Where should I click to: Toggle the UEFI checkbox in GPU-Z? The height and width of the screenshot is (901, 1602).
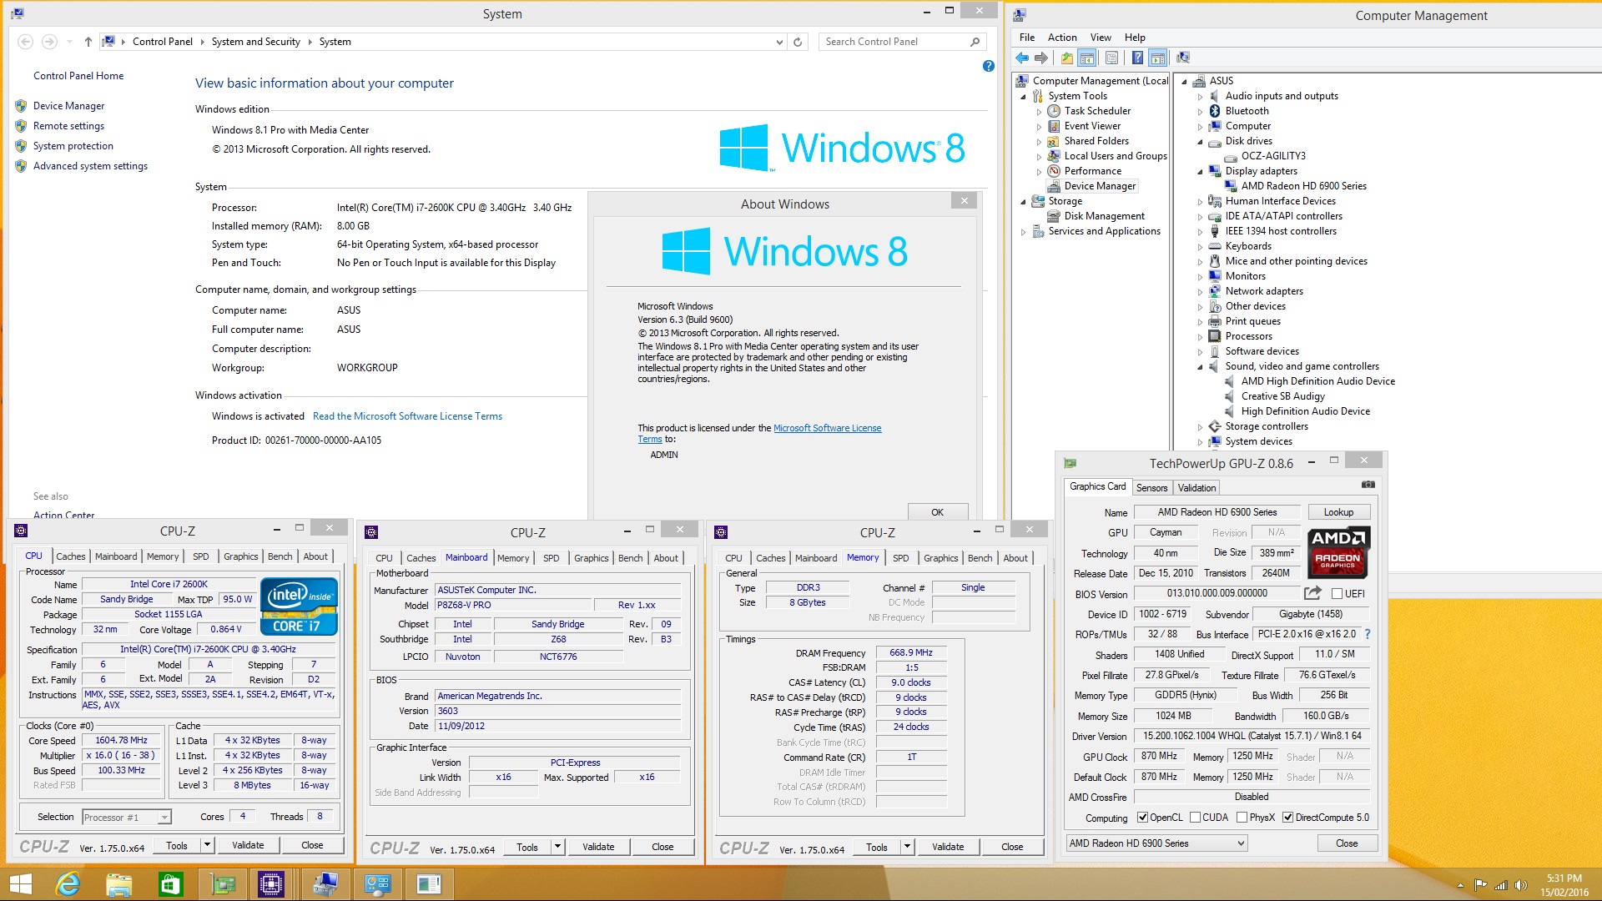tap(1338, 594)
